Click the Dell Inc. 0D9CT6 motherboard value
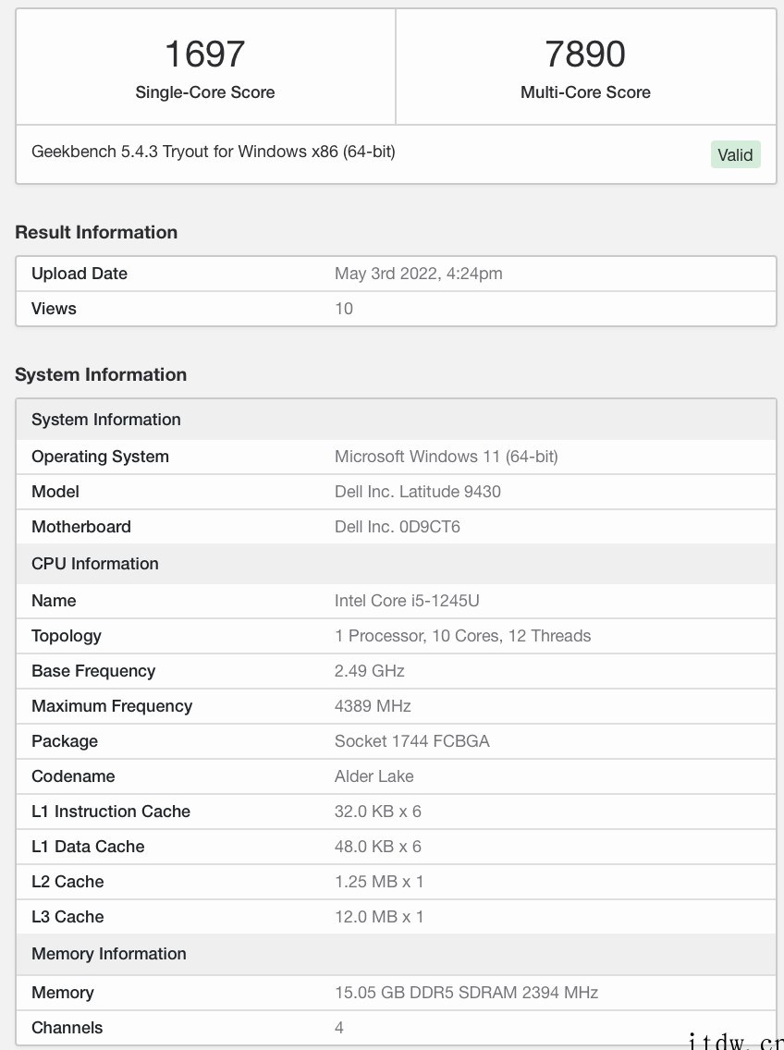 (x=398, y=527)
